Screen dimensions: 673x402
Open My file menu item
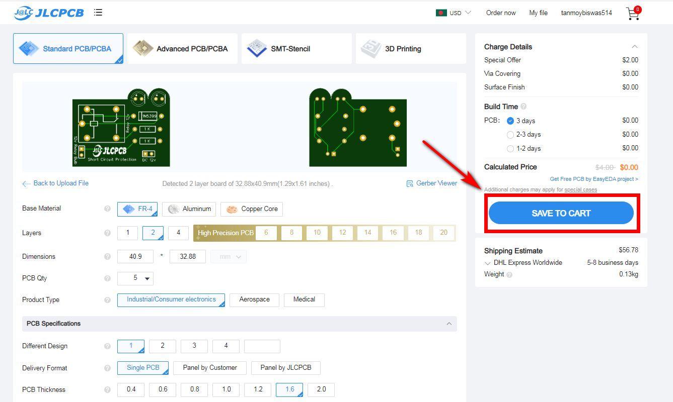(538, 13)
